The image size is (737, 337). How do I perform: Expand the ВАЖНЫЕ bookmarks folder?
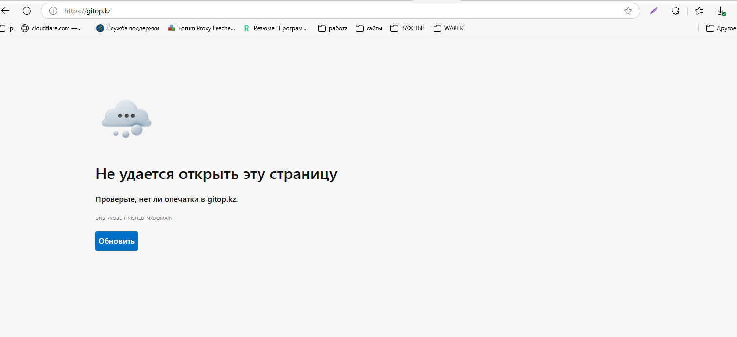[408, 28]
